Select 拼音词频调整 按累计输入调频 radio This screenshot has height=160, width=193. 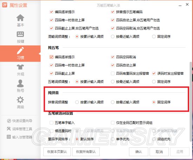click(77, 102)
